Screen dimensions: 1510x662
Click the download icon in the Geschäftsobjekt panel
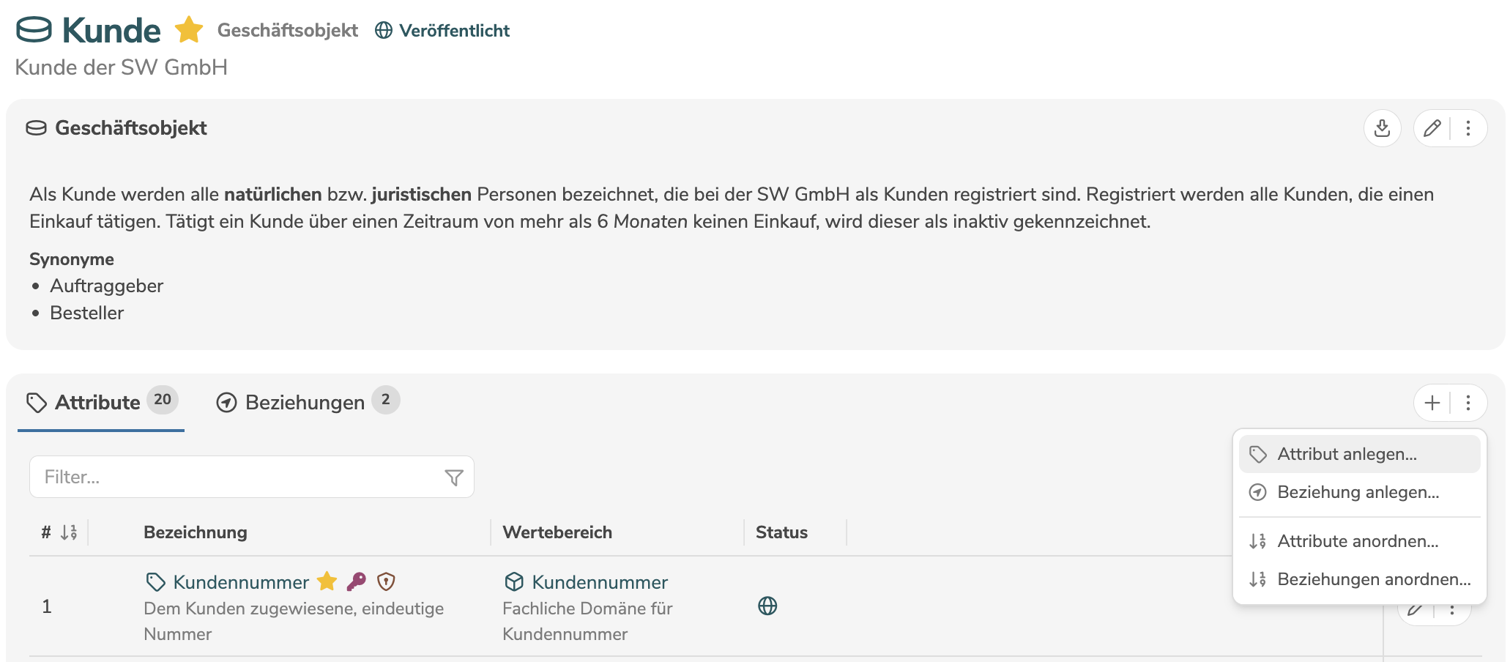click(1383, 128)
